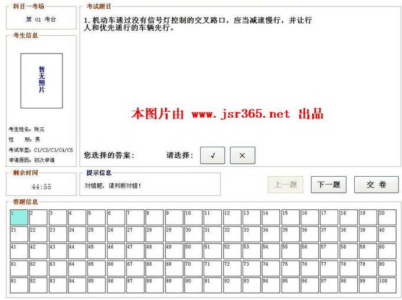
Task: Jump to question 66
Action: pos(116,268)
